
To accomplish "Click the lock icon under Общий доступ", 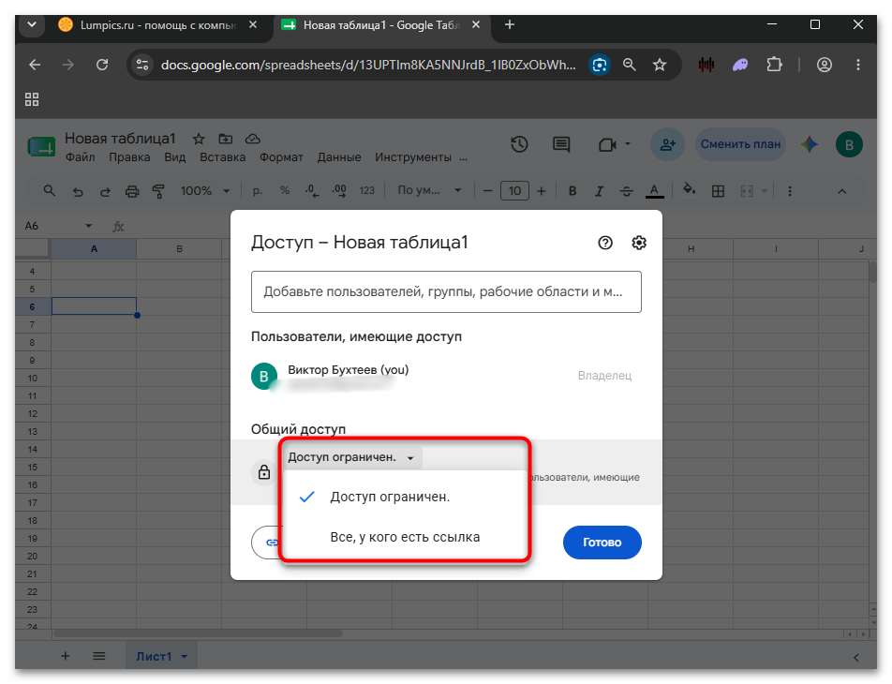I will coord(264,471).
